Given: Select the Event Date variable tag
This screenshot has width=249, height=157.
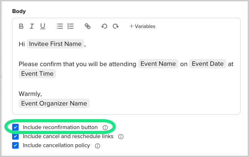Looking at the screenshot, I should point(208,64).
